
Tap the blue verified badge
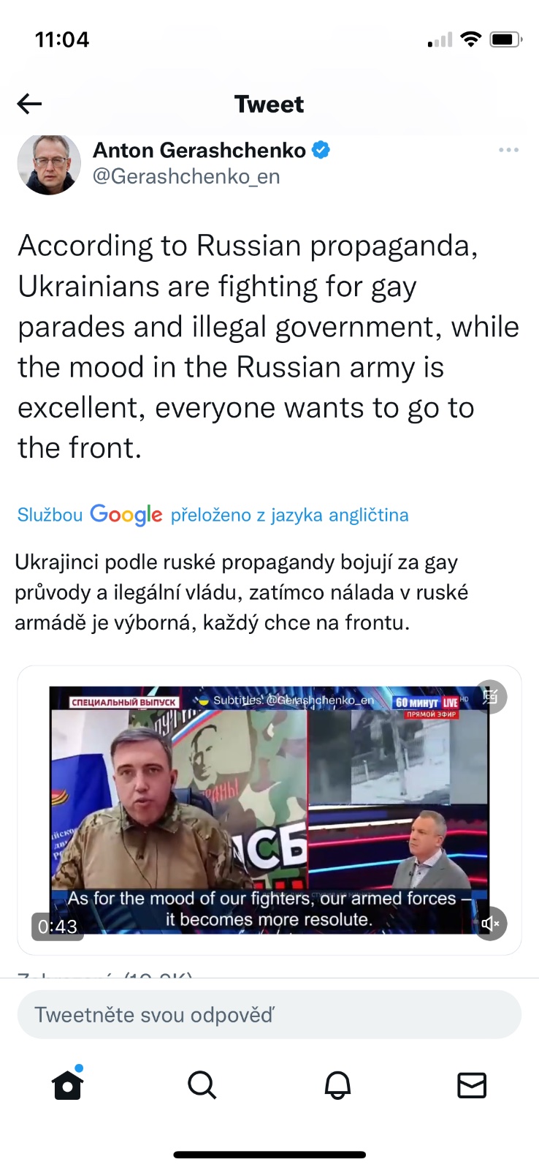[321, 150]
